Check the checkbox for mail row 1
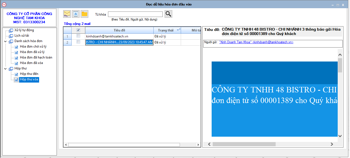This screenshot has width=350, height=158. tap(78, 36)
